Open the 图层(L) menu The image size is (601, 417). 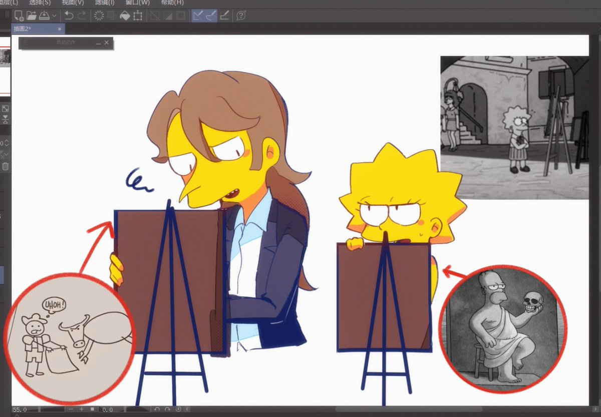coord(9,3)
